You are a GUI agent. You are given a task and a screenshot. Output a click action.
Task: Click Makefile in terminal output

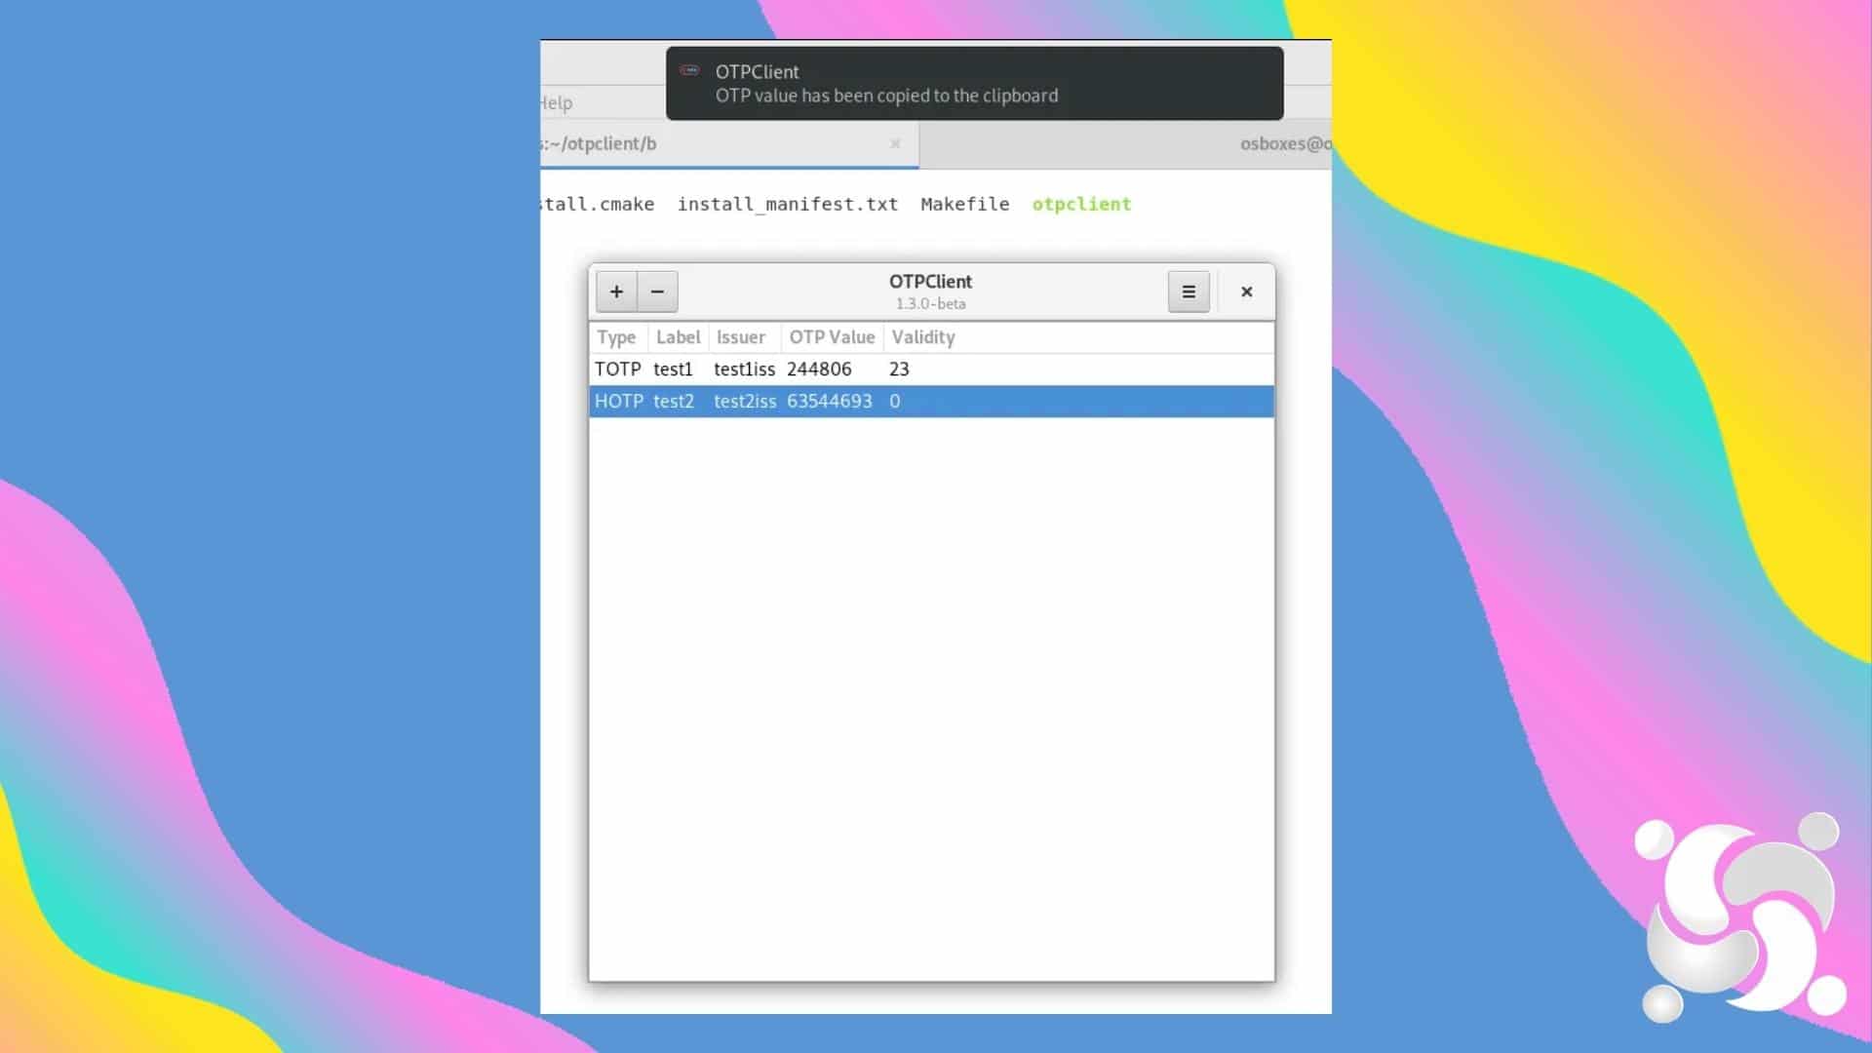(965, 204)
